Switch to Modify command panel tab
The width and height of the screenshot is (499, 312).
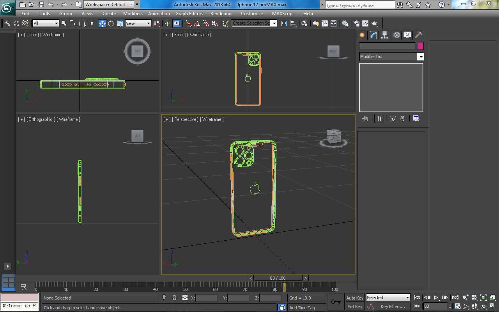[x=373, y=35]
